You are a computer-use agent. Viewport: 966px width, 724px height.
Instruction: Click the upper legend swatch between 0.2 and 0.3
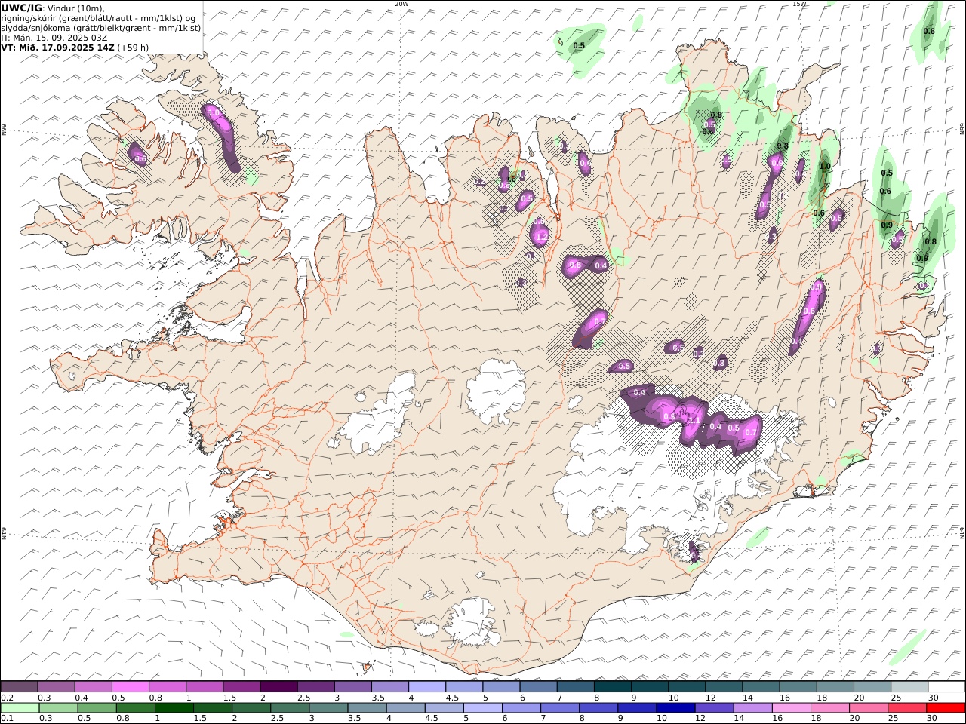(x=20, y=686)
